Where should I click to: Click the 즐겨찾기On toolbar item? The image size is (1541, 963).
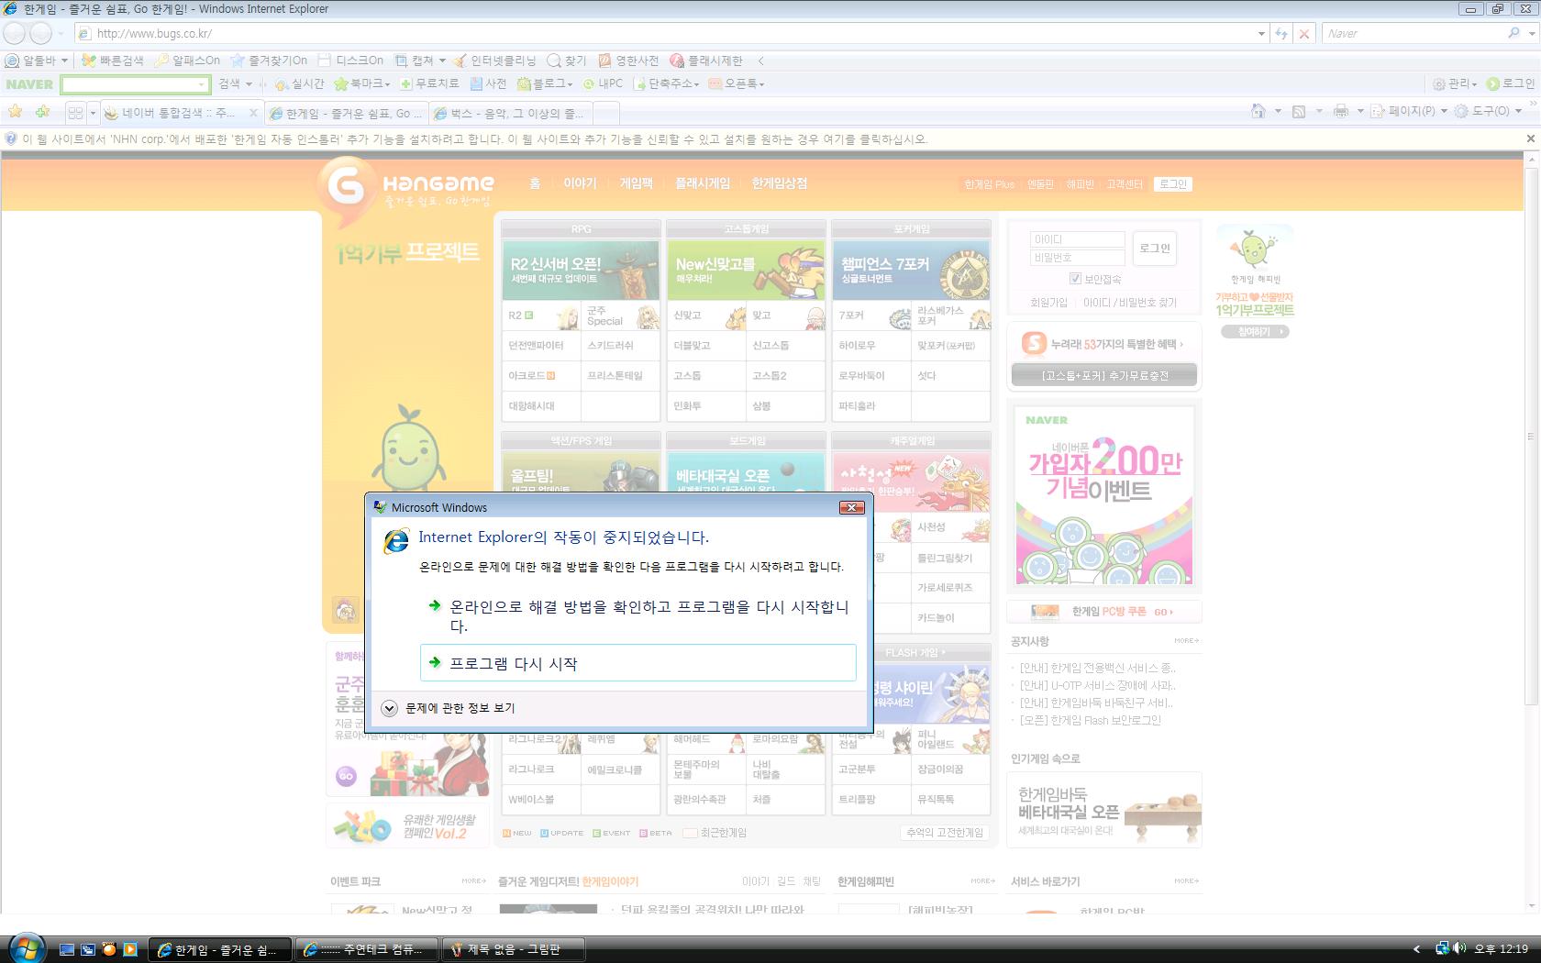point(269,61)
